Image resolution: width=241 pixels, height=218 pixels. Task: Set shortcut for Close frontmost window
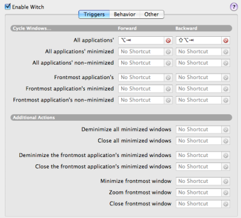(199, 204)
